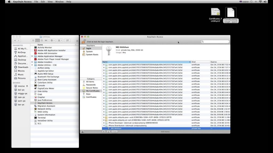Image resolution: width=273 pixels, height=153 pixels.
Task: Switch Finder to cover flow view
Action: pyautogui.click(x=46, y=40)
